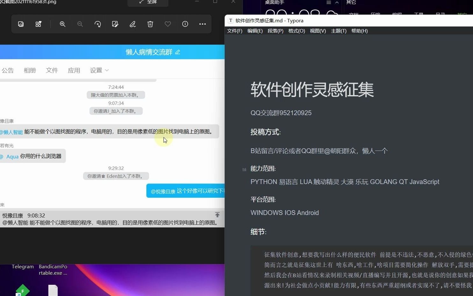Collapse 桌面助手 widget with chevron arrow
The height and width of the screenshot is (296, 473).
337,2
